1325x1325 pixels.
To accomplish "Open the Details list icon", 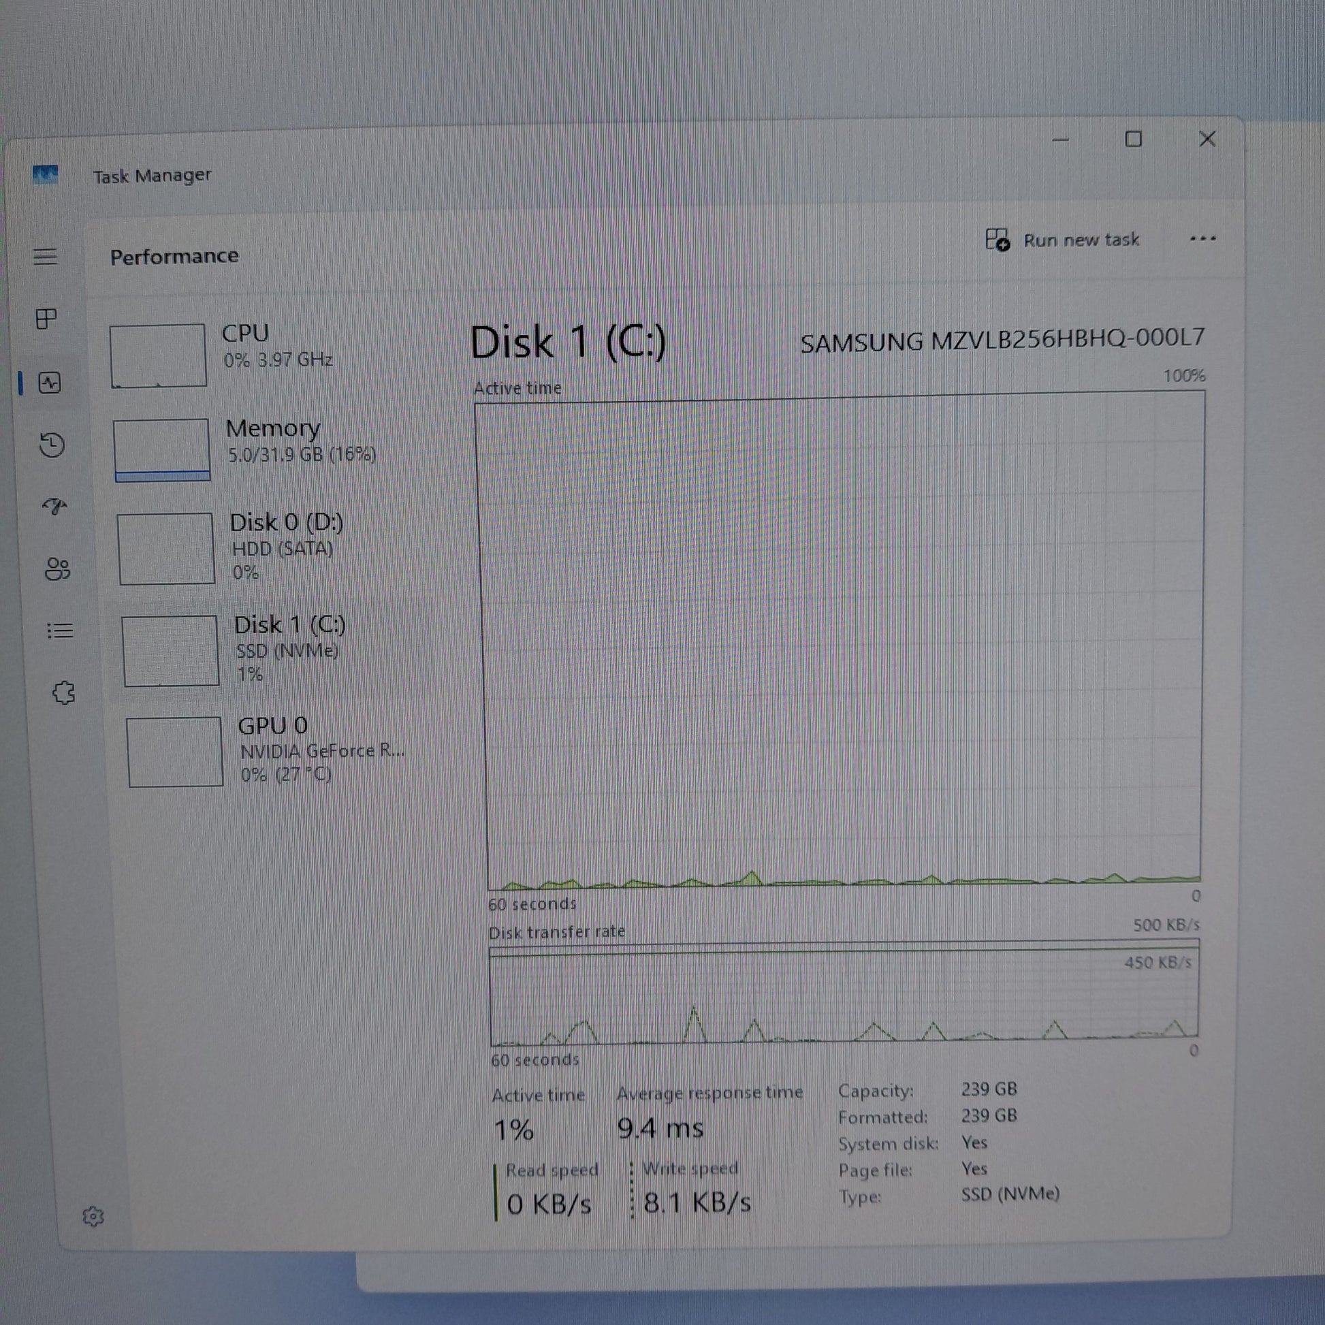I will pos(60,630).
